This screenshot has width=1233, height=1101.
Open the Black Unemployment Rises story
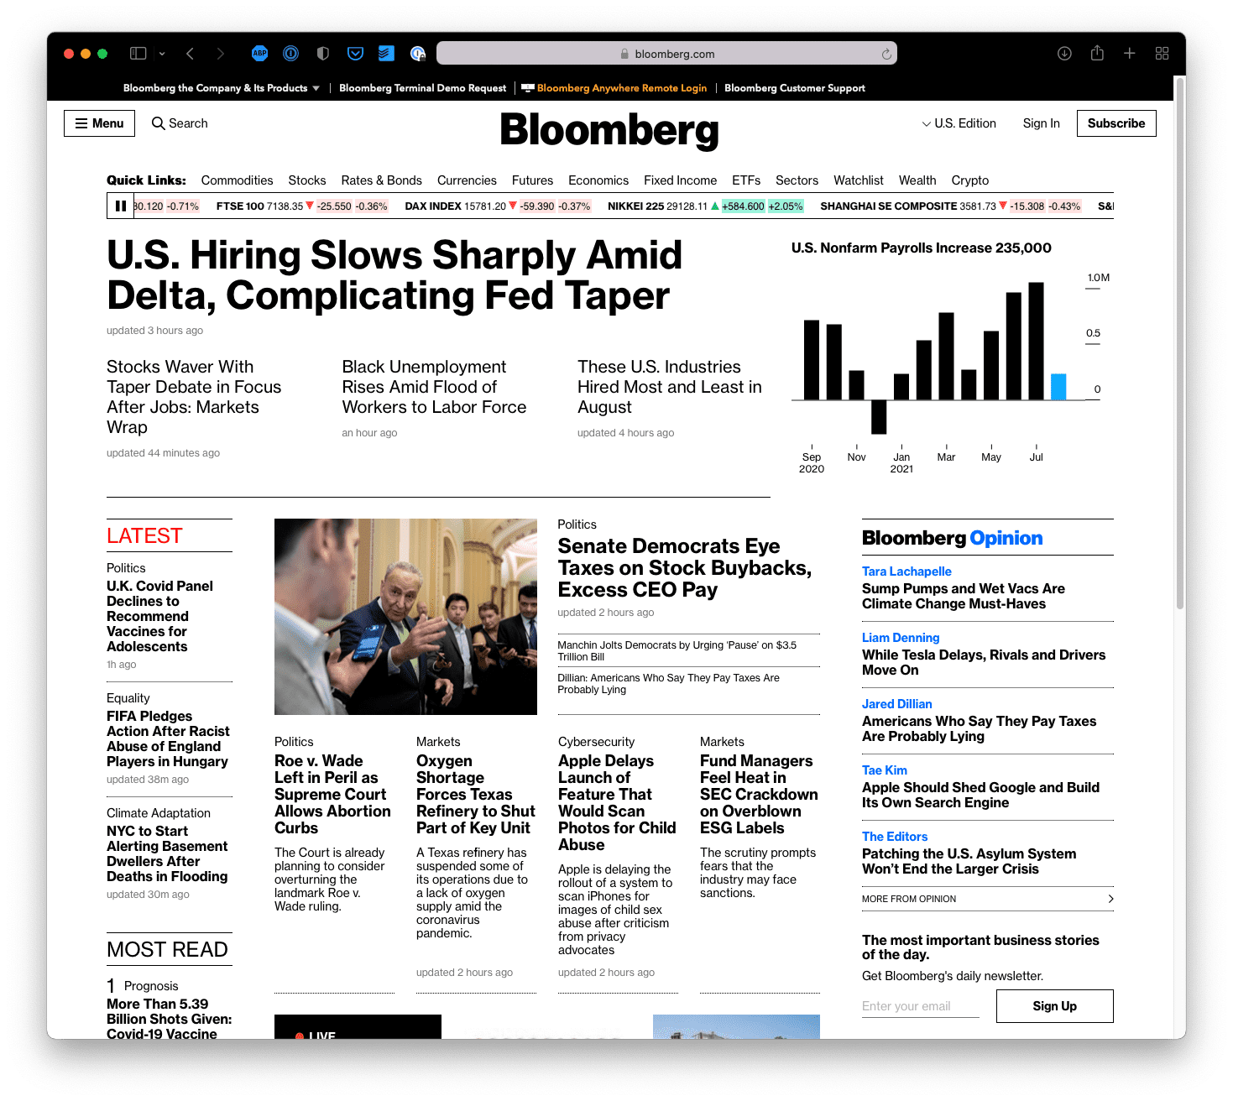coord(434,387)
